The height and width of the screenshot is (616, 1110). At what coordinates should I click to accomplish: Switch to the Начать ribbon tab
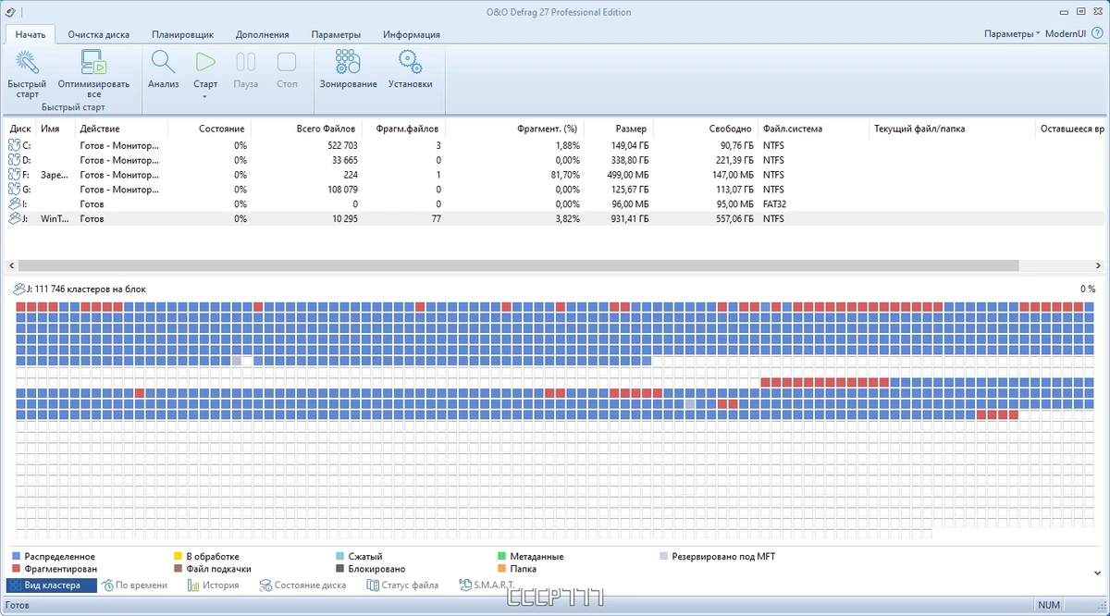(30, 34)
